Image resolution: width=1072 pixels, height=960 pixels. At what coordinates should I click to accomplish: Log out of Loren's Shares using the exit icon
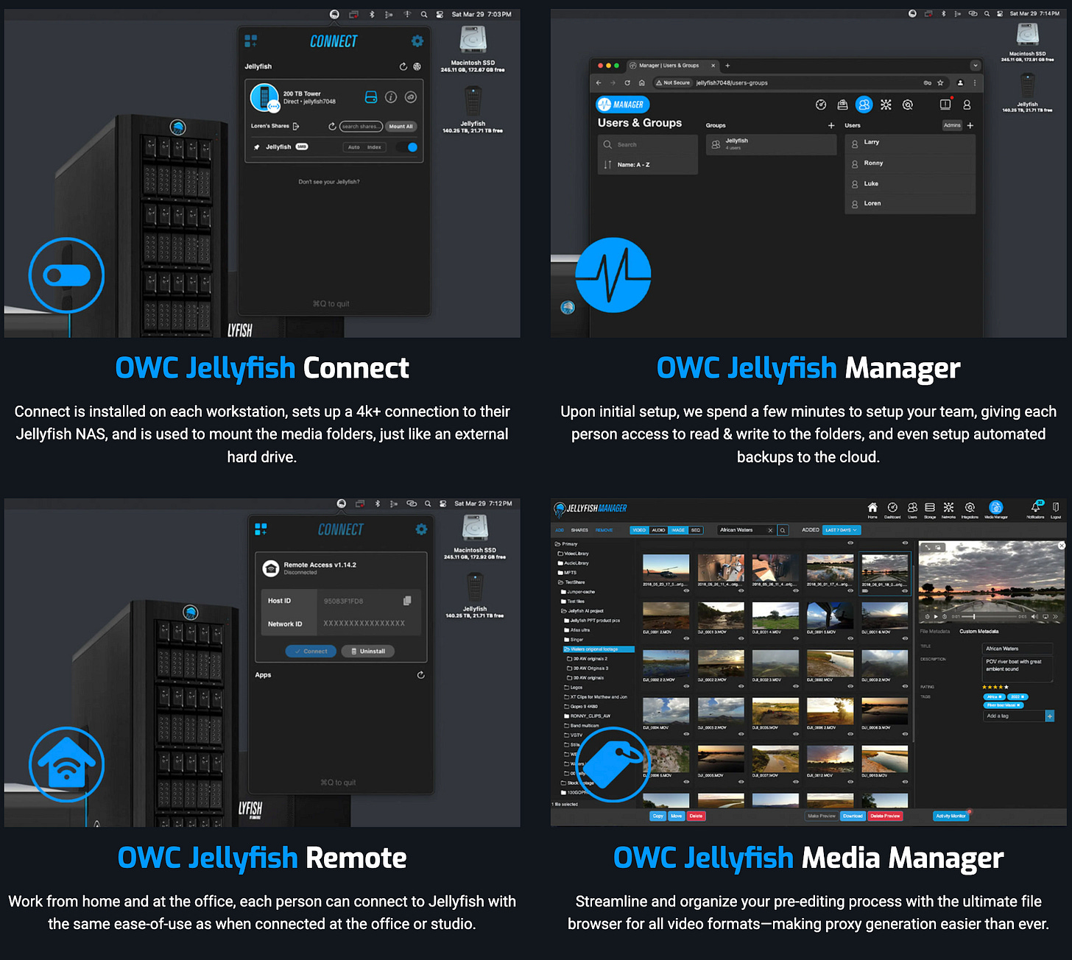pos(296,127)
